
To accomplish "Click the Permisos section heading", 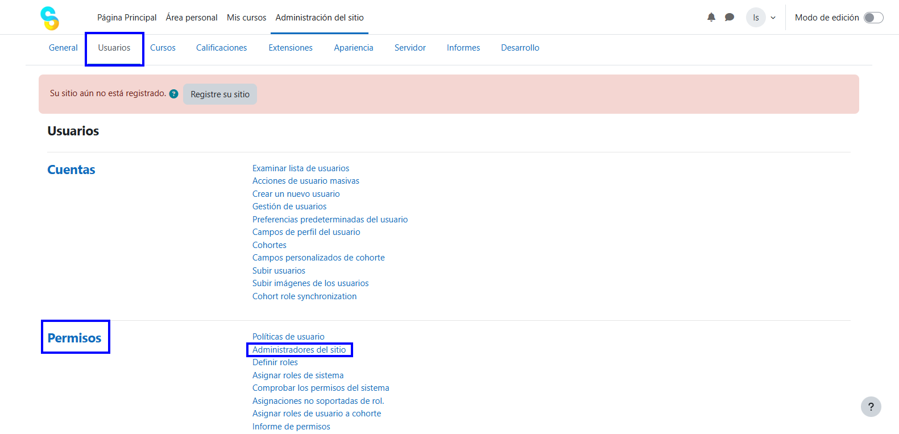I will [x=74, y=338].
